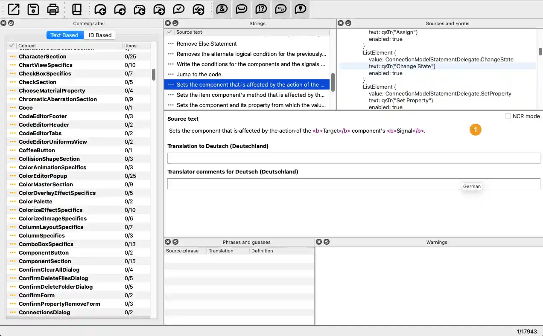Enable NCR mode

coord(508,116)
